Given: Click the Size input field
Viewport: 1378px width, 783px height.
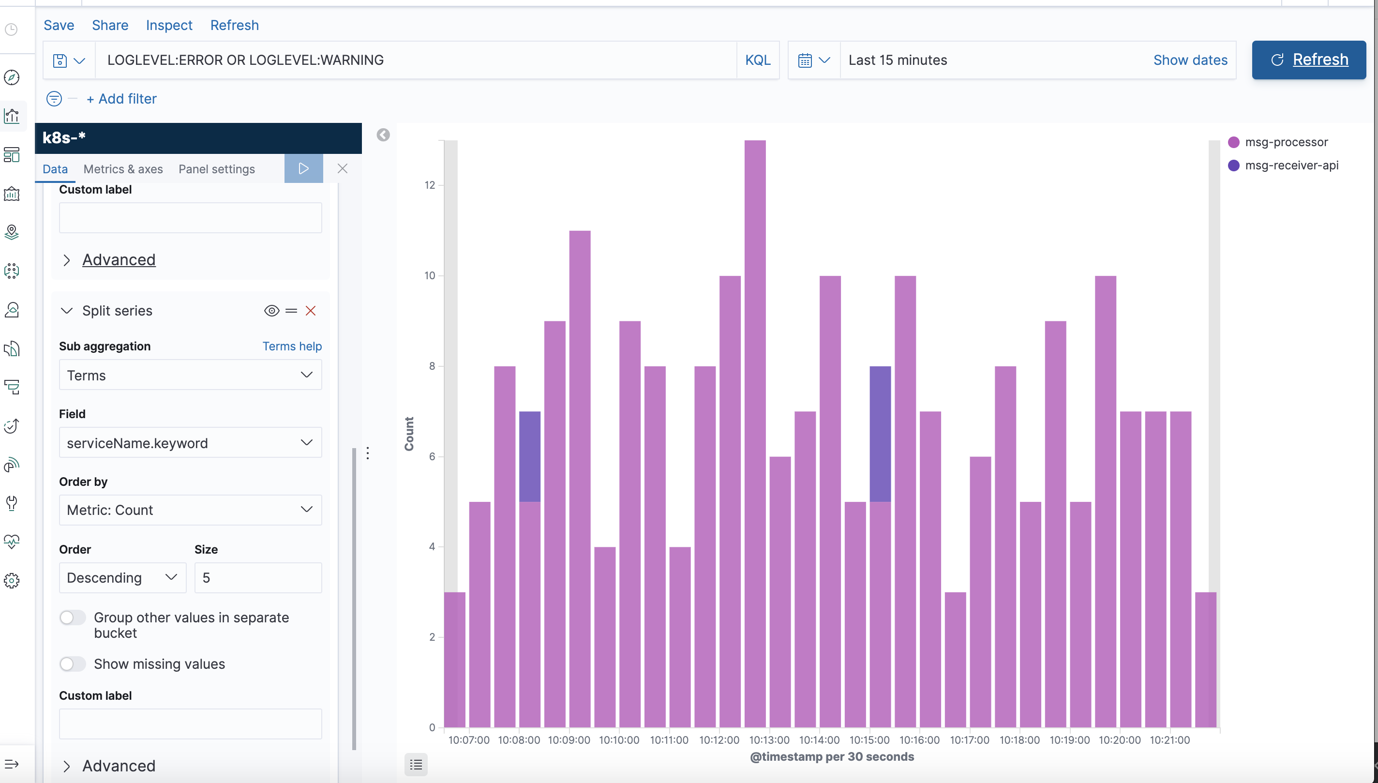Looking at the screenshot, I should click(258, 577).
